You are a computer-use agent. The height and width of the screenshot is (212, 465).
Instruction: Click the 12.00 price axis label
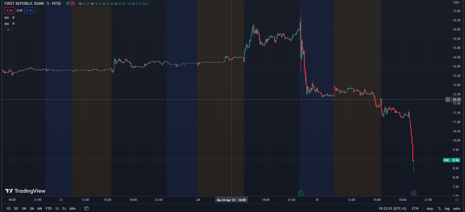tap(456, 103)
